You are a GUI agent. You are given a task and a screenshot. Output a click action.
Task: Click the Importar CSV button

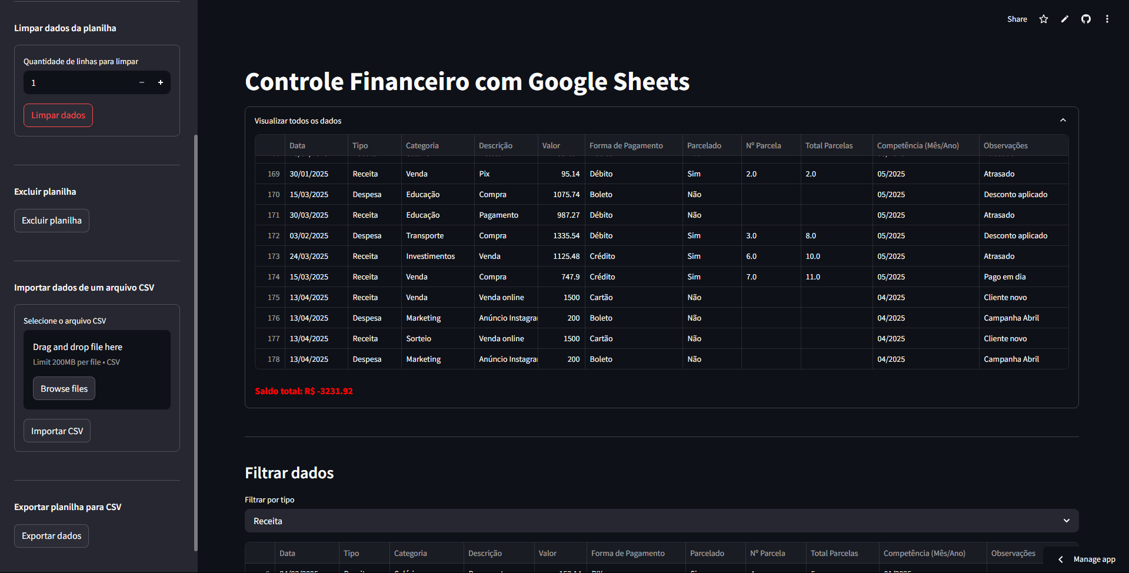pos(57,431)
